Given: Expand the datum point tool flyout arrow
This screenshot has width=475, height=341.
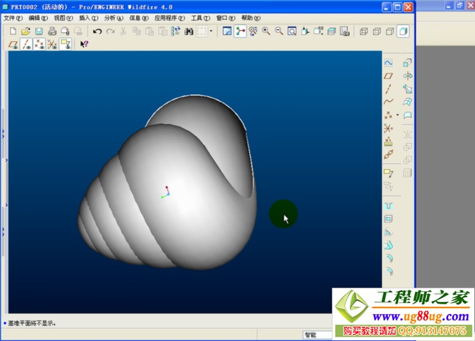Looking at the screenshot, I should [397, 116].
